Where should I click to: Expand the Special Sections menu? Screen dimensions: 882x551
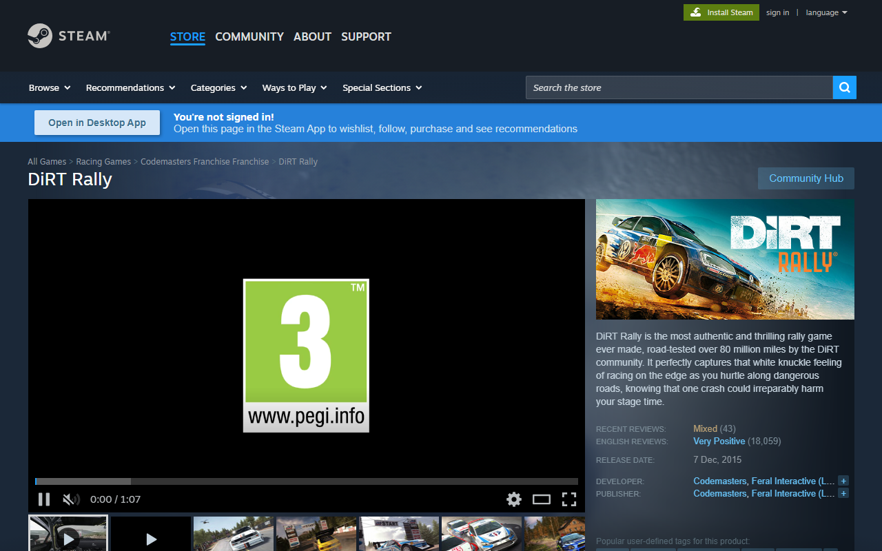(382, 87)
